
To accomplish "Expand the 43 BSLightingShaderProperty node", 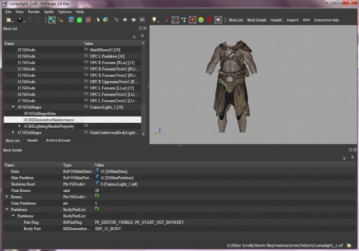I will 19,126.
